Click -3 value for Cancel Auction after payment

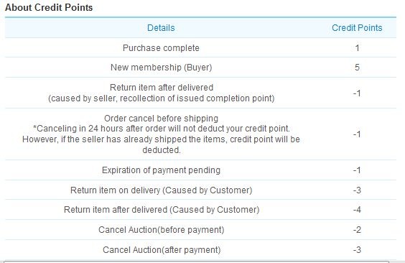pyautogui.click(x=357, y=250)
